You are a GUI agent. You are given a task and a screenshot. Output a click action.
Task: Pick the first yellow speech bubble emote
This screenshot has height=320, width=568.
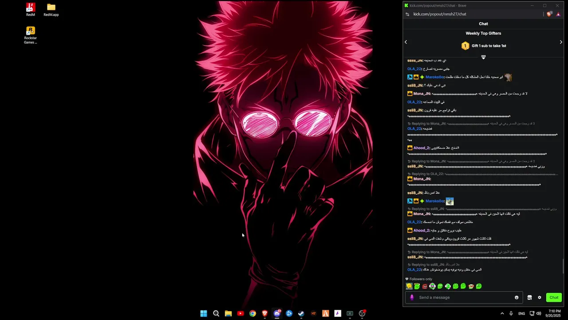409,286
